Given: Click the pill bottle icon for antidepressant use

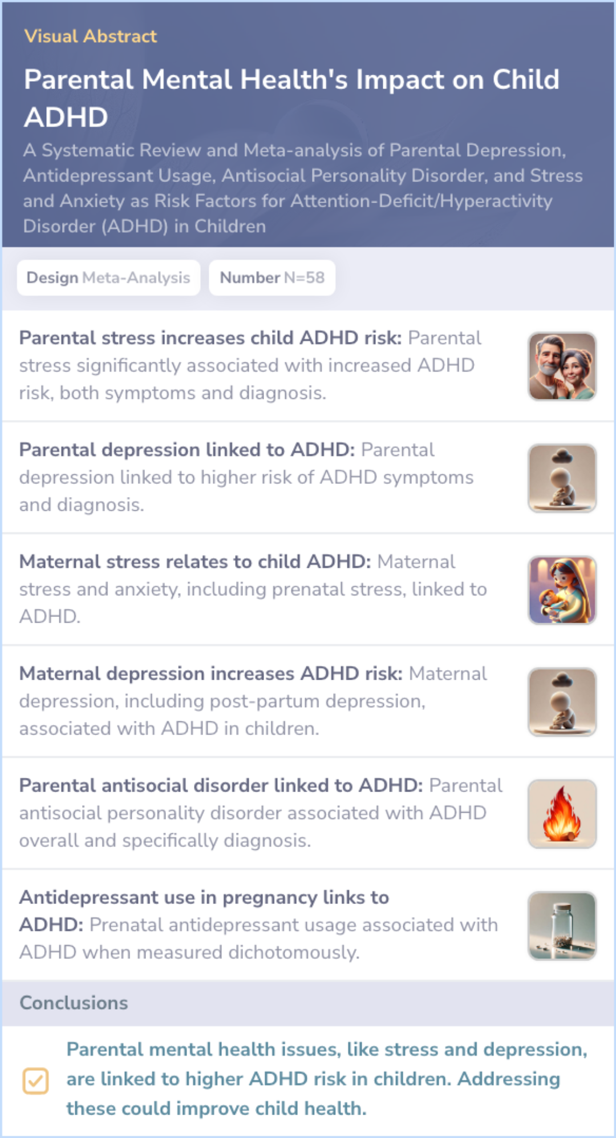Looking at the screenshot, I should click(562, 926).
